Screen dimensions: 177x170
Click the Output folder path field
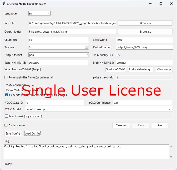(x=72, y=32)
